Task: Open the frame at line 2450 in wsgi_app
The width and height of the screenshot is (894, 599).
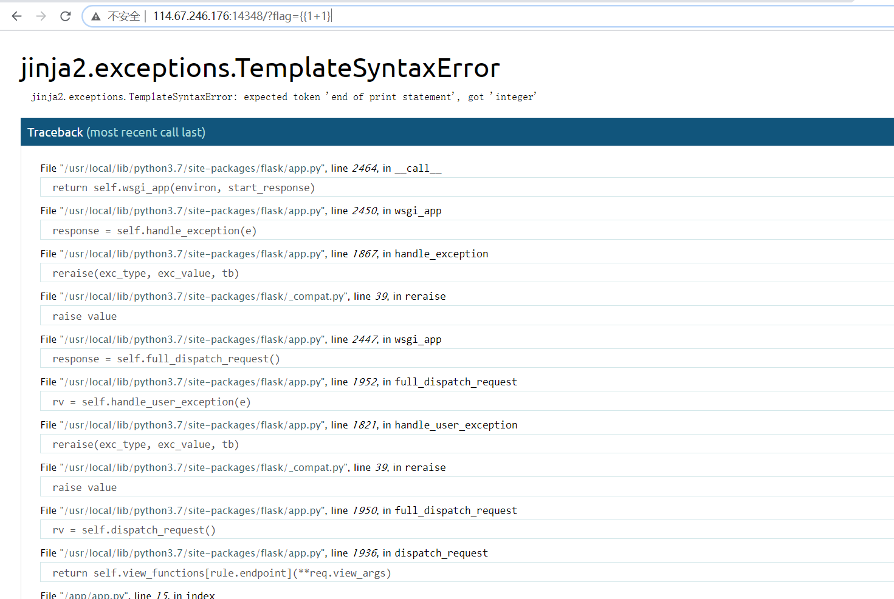Action: pyautogui.click(x=241, y=211)
